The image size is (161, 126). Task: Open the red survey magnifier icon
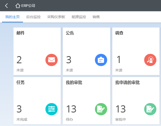click(150, 60)
